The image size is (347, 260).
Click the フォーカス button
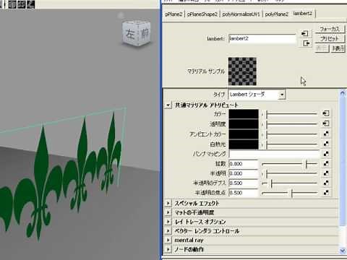point(330,29)
